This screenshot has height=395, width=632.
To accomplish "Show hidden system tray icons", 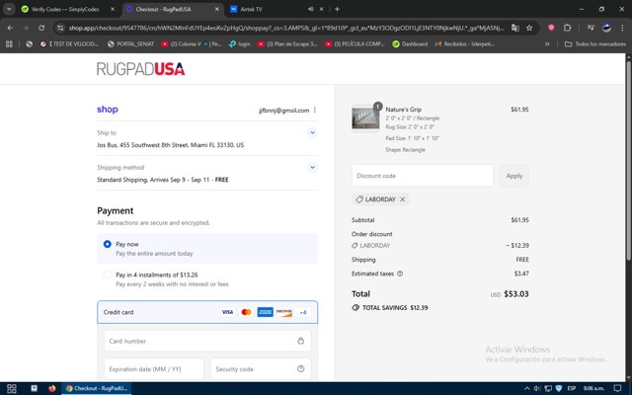I will 526,388.
